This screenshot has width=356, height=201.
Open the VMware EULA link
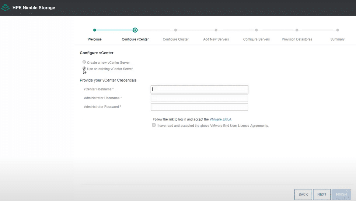[221, 119]
